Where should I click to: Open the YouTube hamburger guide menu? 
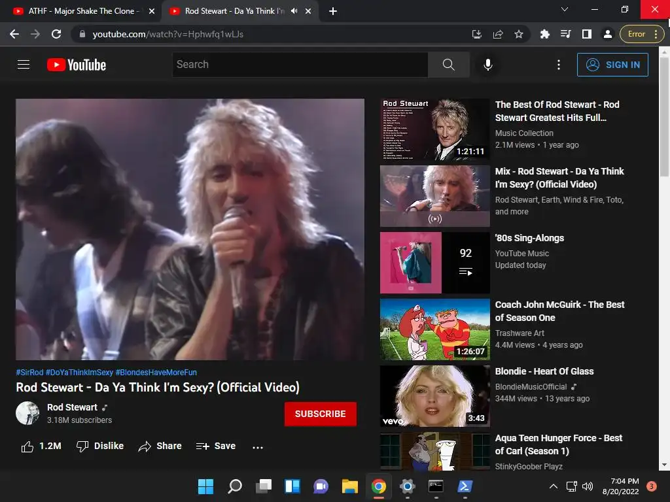[24, 65]
